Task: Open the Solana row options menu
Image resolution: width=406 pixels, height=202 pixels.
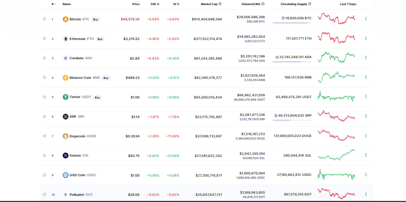Action: pyautogui.click(x=366, y=155)
